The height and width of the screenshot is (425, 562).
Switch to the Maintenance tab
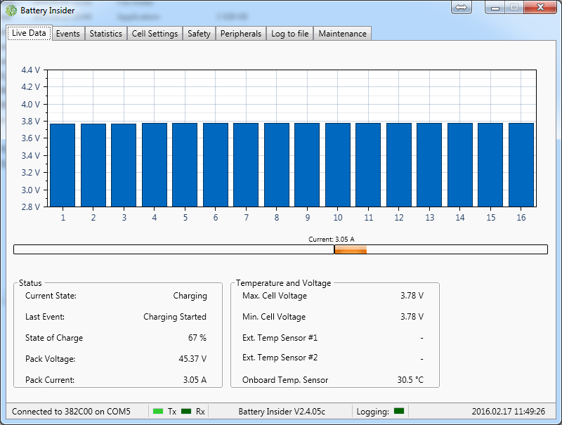coord(342,34)
